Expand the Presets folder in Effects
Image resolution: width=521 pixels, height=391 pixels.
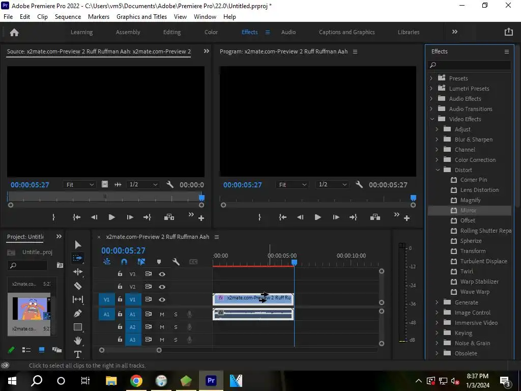(x=431, y=78)
